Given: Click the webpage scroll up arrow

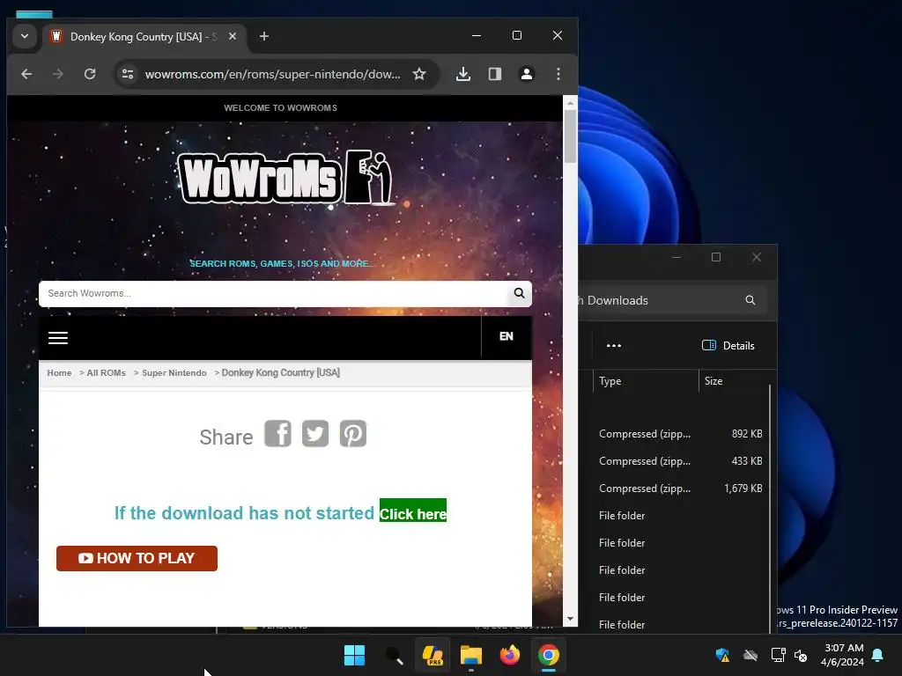Looking at the screenshot, I should point(570,103).
